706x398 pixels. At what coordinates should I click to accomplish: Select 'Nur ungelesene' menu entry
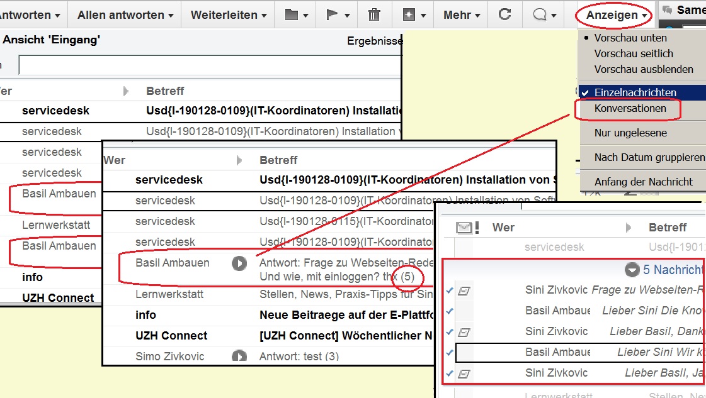(630, 133)
